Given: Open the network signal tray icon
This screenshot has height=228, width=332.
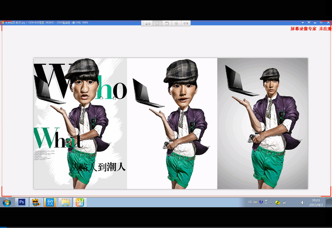Looking at the screenshot, I should coord(284,202).
